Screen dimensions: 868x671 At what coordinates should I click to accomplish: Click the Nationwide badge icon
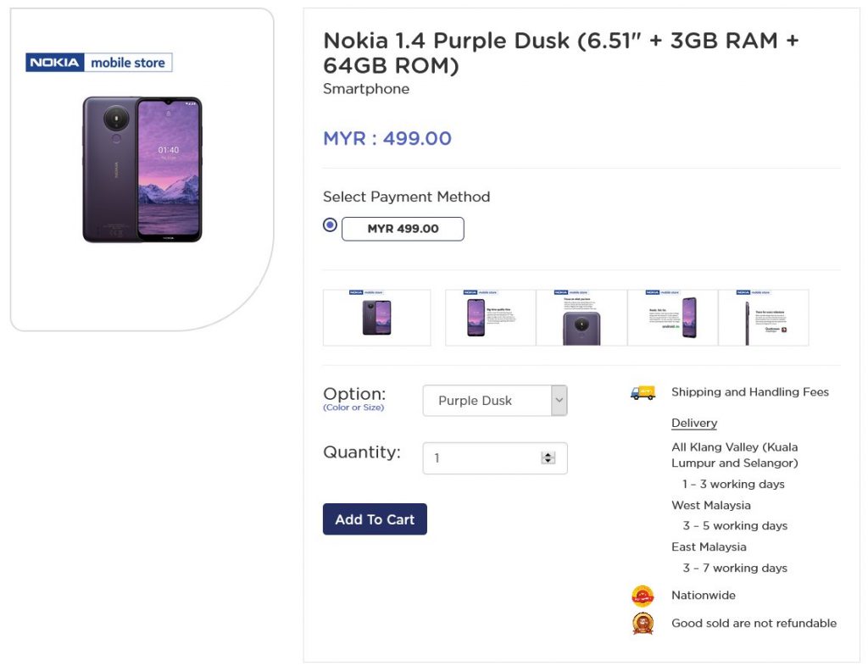(x=643, y=596)
